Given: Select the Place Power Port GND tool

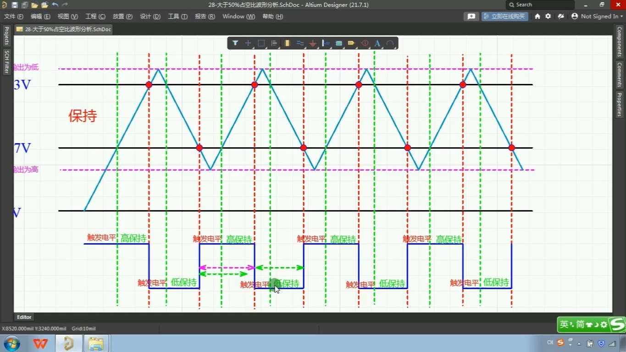Looking at the screenshot, I should click(x=313, y=43).
